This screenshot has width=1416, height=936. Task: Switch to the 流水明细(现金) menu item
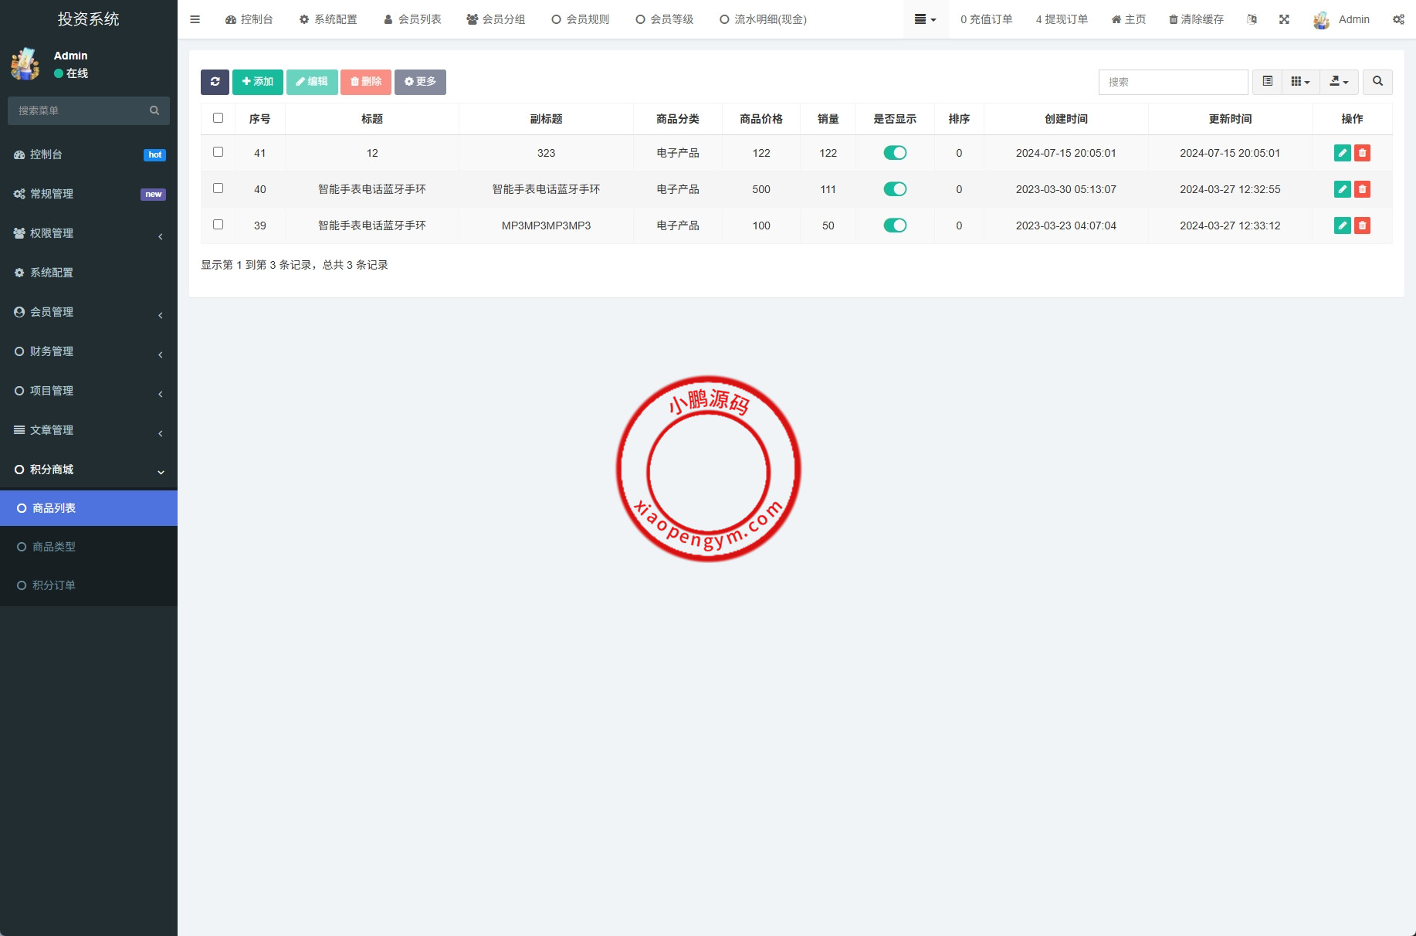coord(762,19)
